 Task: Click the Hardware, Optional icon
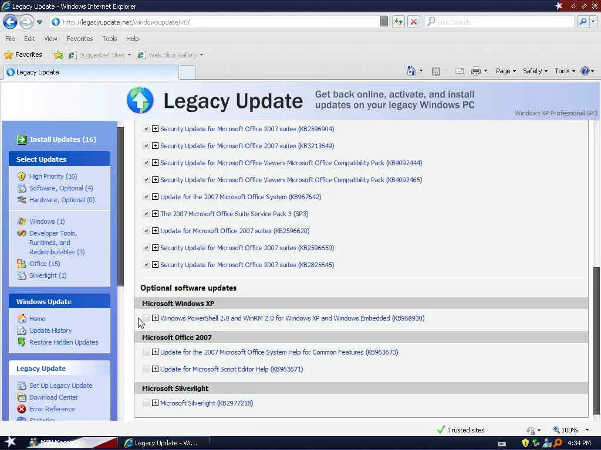tap(22, 200)
